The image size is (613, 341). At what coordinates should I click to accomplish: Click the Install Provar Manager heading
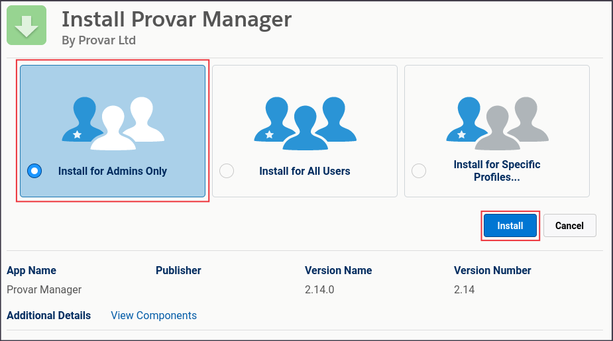point(177,19)
